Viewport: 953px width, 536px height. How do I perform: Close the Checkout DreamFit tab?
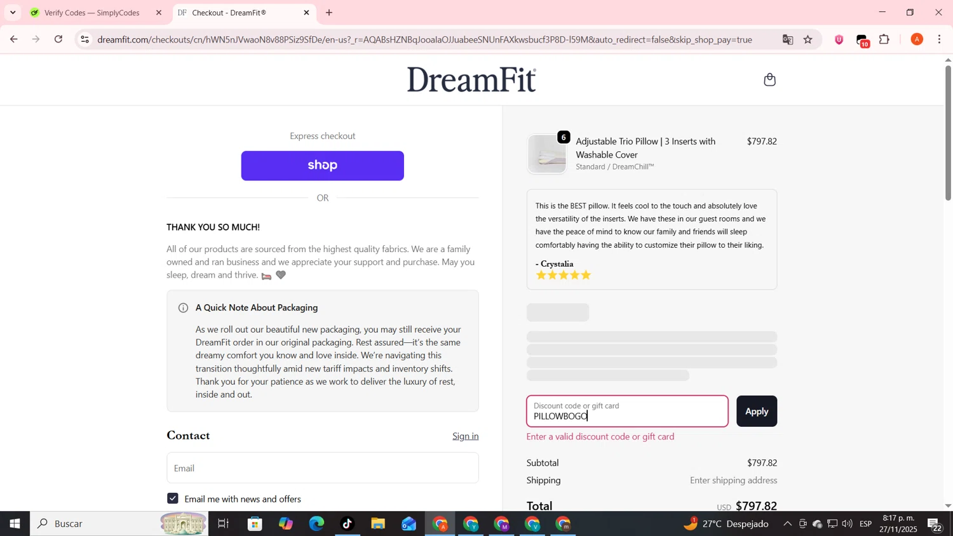coord(306,13)
